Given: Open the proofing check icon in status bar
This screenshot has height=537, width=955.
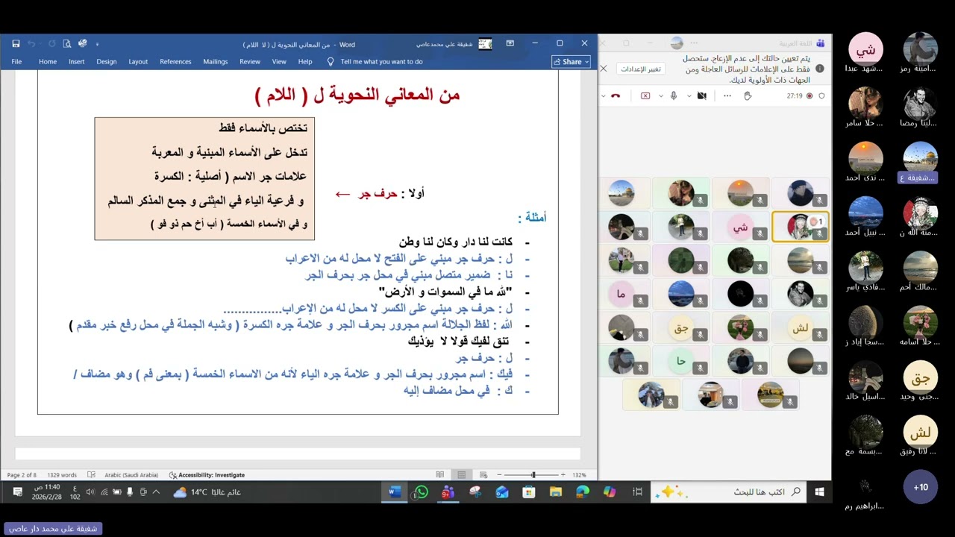Looking at the screenshot, I should click(92, 474).
